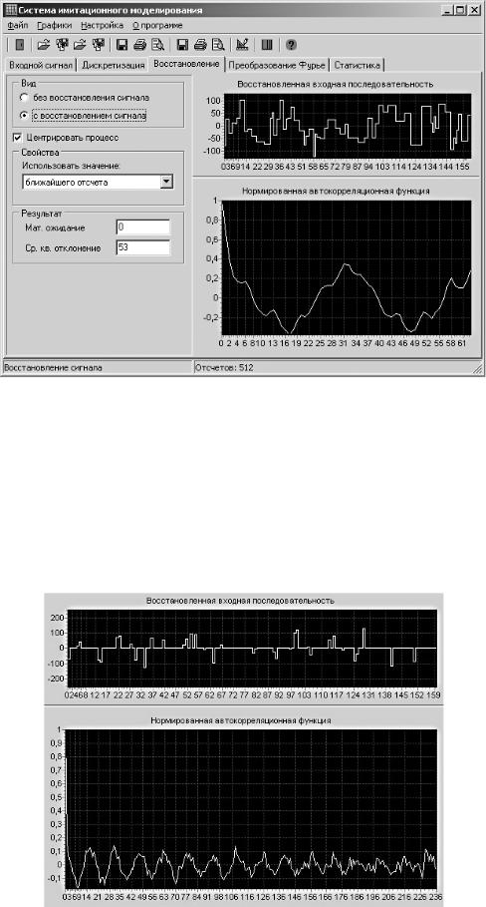Select the Восстановление tab
The width and height of the screenshot is (486, 907).
[x=186, y=64]
